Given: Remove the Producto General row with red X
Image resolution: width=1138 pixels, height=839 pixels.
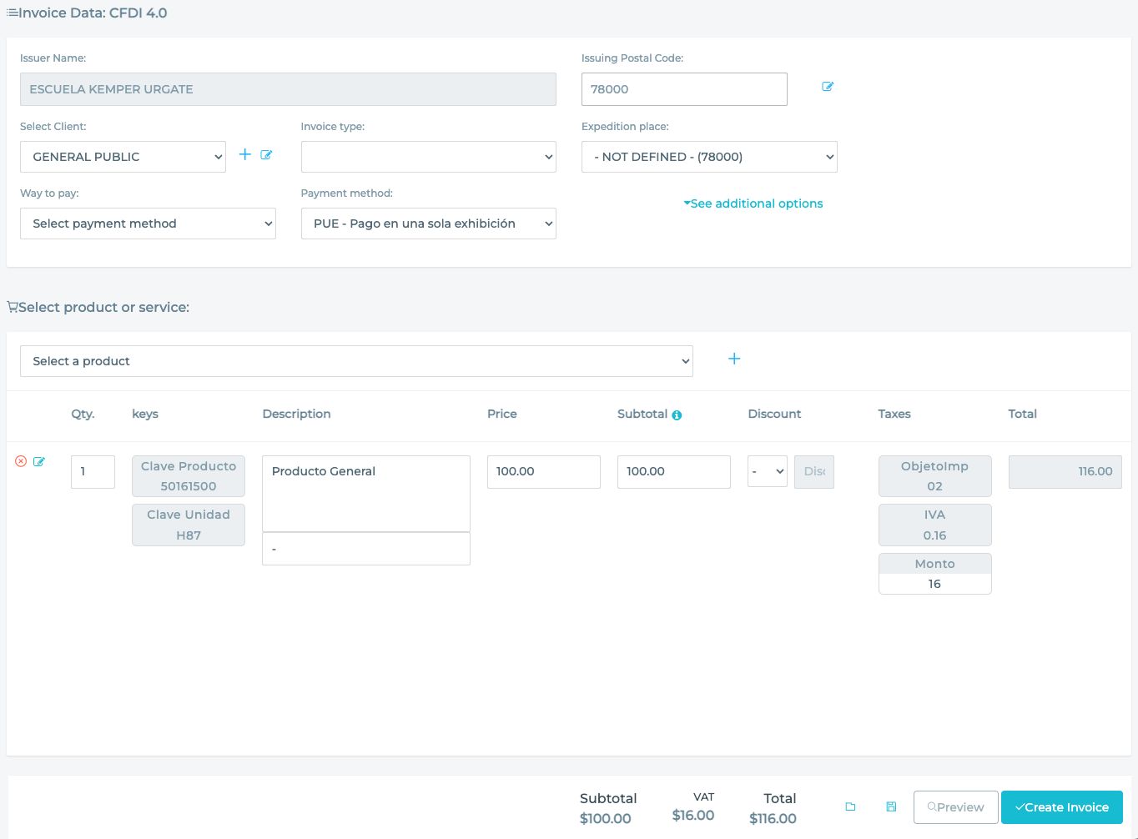Looking at the screenshot, I should point(21,461).
